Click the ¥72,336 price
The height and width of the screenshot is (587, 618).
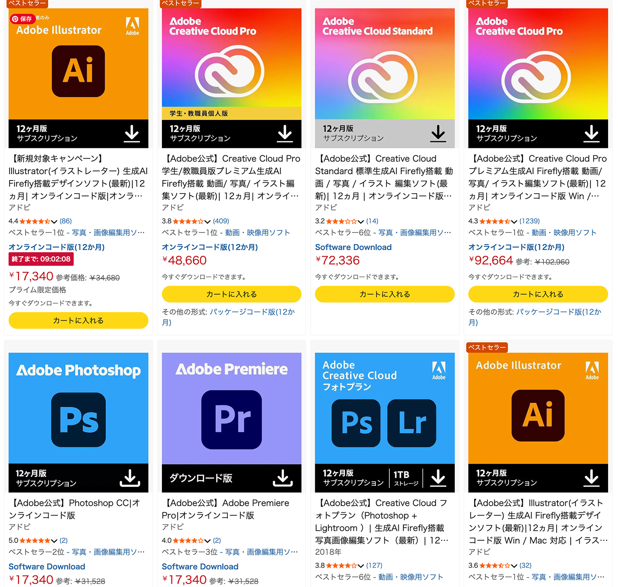337,261
